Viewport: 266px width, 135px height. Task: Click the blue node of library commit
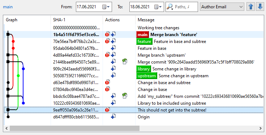click(23, 69)
